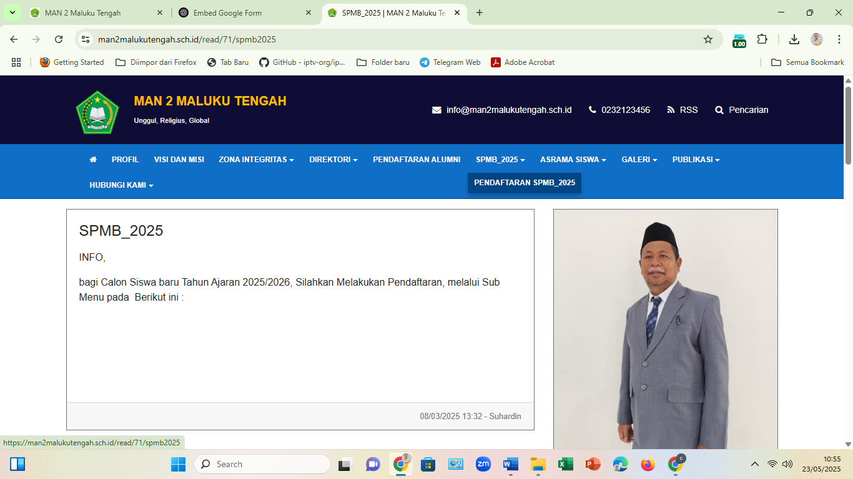
Task: Click the RSS feed link in the header
Action: (682, 110)
